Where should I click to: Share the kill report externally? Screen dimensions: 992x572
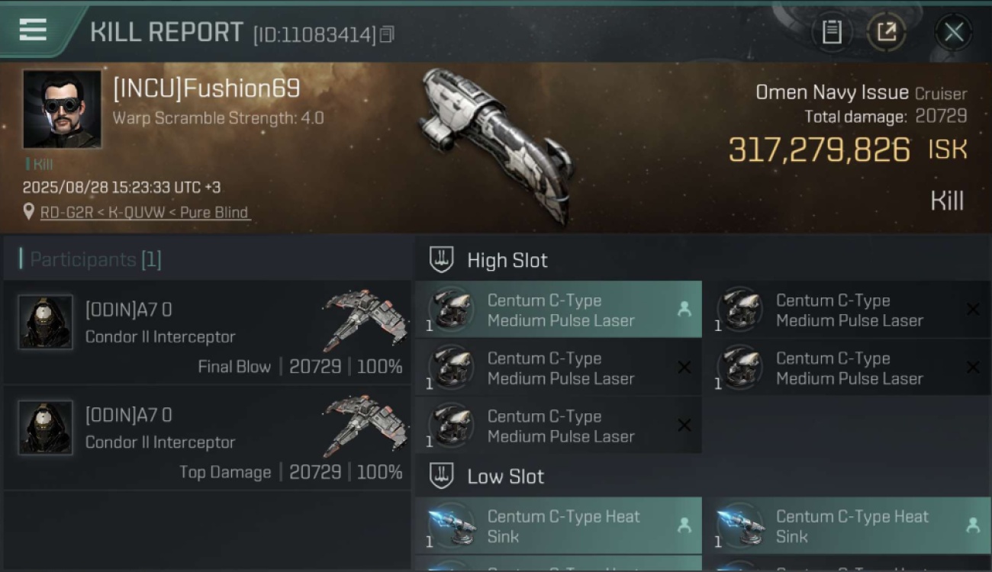point(887,32)
